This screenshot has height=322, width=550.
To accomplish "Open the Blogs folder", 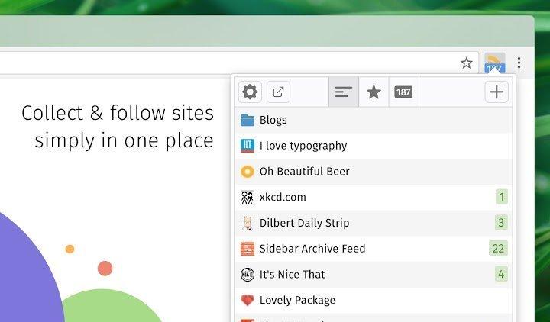I will (374, 121).
